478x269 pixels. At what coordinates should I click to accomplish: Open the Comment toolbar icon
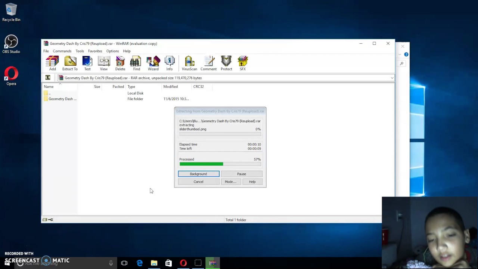pos(208,63)
